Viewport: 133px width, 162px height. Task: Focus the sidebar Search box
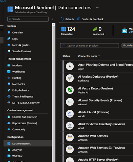coord(28,19)
